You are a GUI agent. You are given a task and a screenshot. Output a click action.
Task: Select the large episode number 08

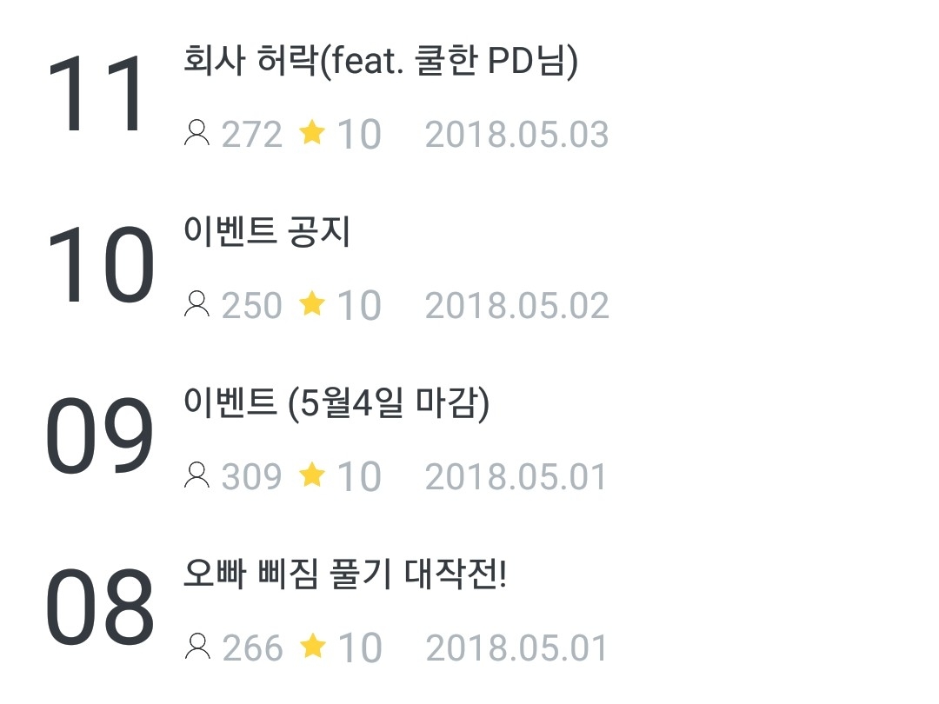[x=98, y=608]
